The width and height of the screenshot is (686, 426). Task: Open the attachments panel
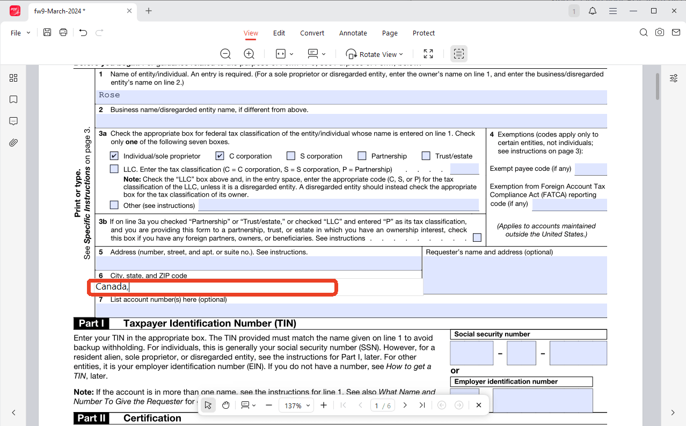[13, 142]
